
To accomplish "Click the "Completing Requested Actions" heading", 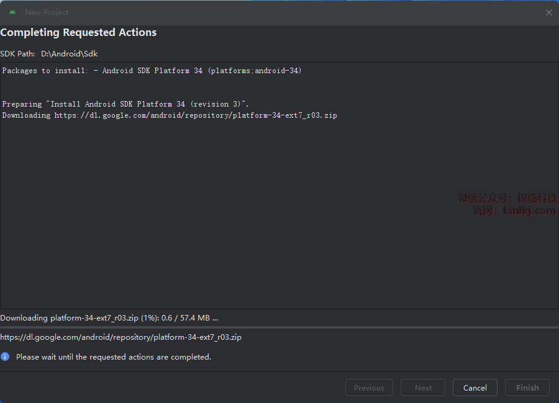I will [x=78, y=32].
